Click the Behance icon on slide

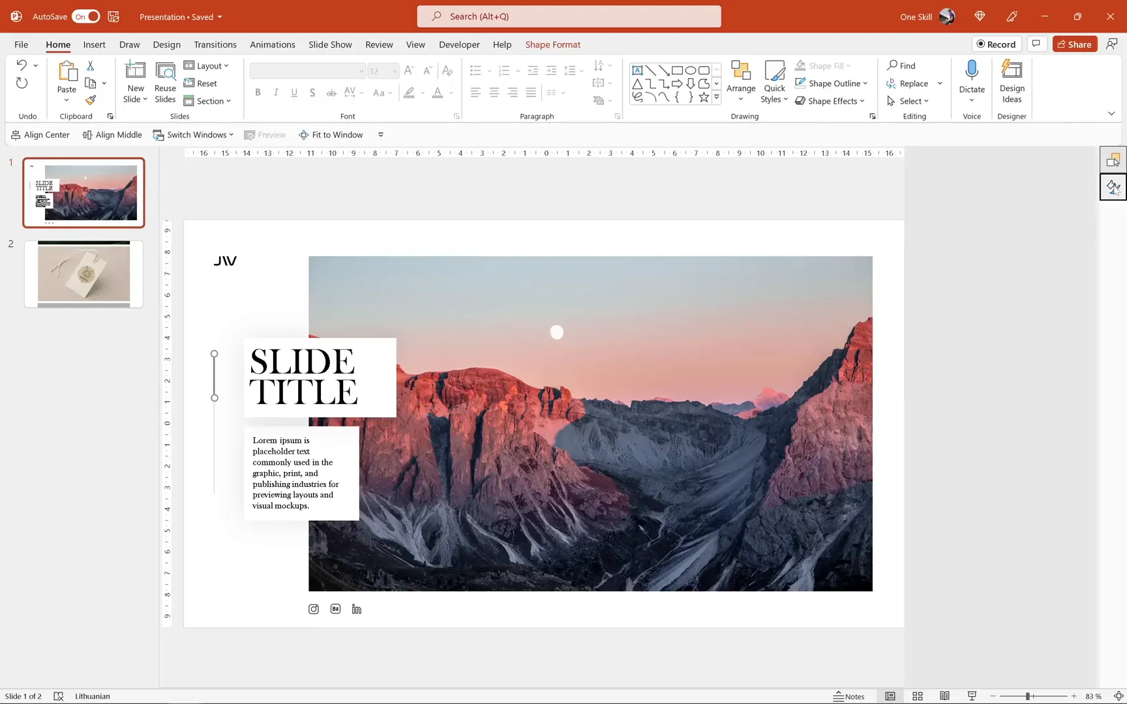(335, 609)
